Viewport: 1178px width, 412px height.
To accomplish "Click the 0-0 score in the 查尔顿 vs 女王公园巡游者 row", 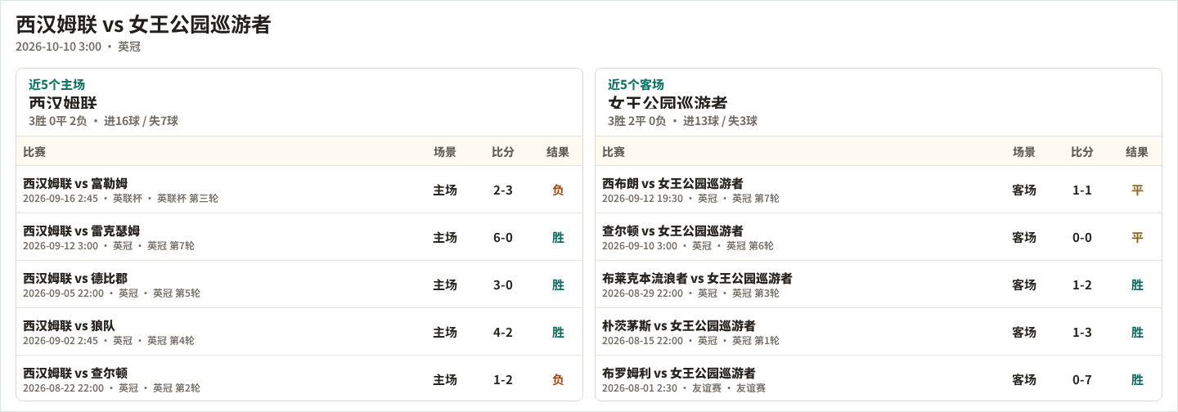I will click(1082, 238).
